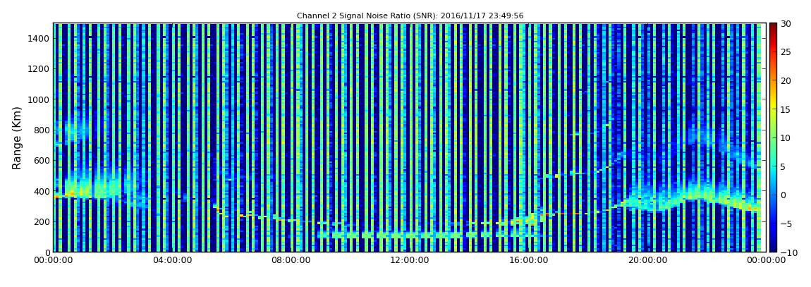
Task: Click the 400 tick on the range axis
Action: click(42, 191)
